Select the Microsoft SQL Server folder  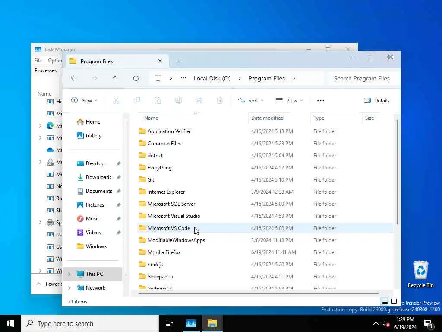point(265,204)
